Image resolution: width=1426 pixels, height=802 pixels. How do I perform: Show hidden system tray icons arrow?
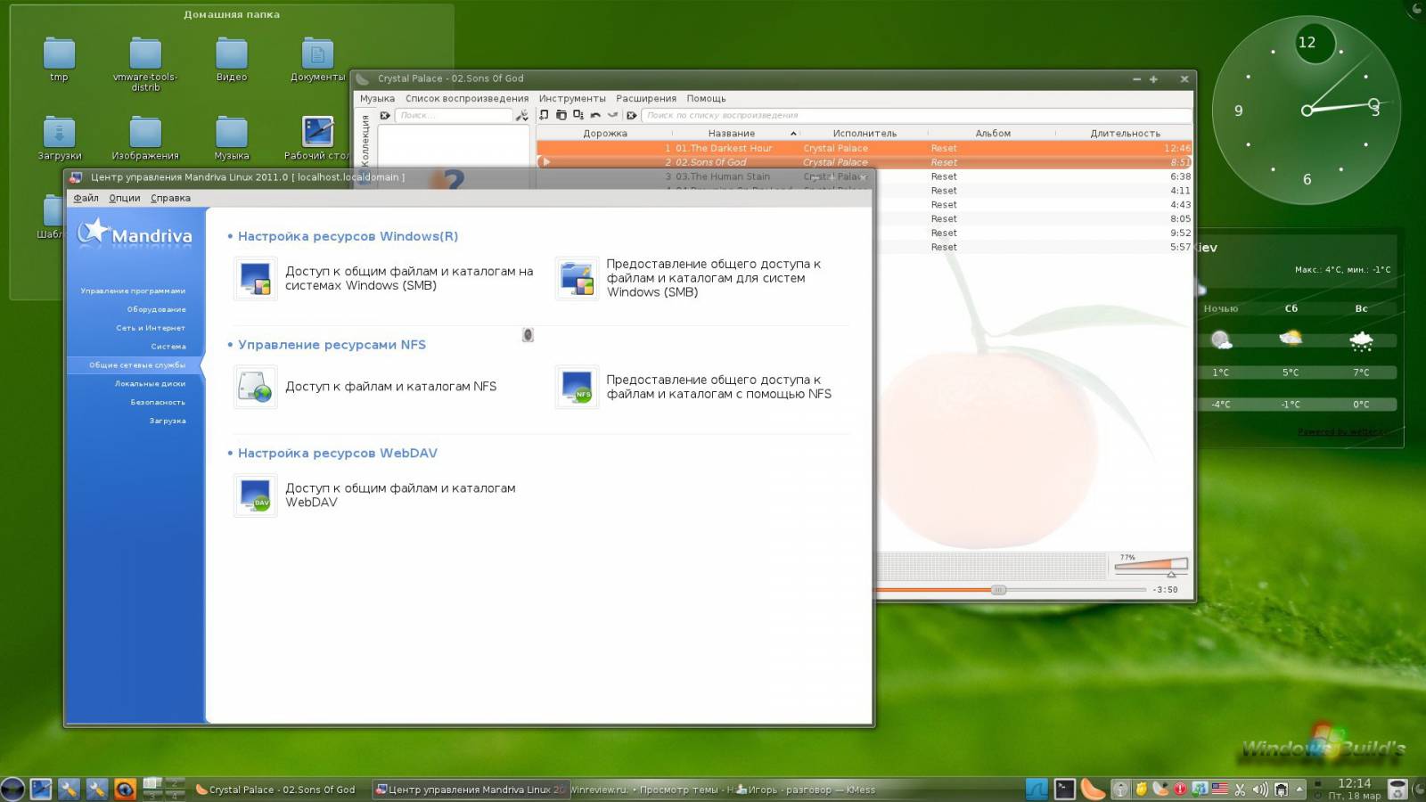[x=1299, y=789]
